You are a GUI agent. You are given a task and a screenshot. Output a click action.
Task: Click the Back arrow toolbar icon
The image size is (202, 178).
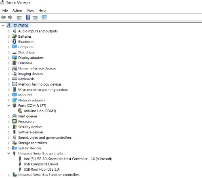click(3, 17)
